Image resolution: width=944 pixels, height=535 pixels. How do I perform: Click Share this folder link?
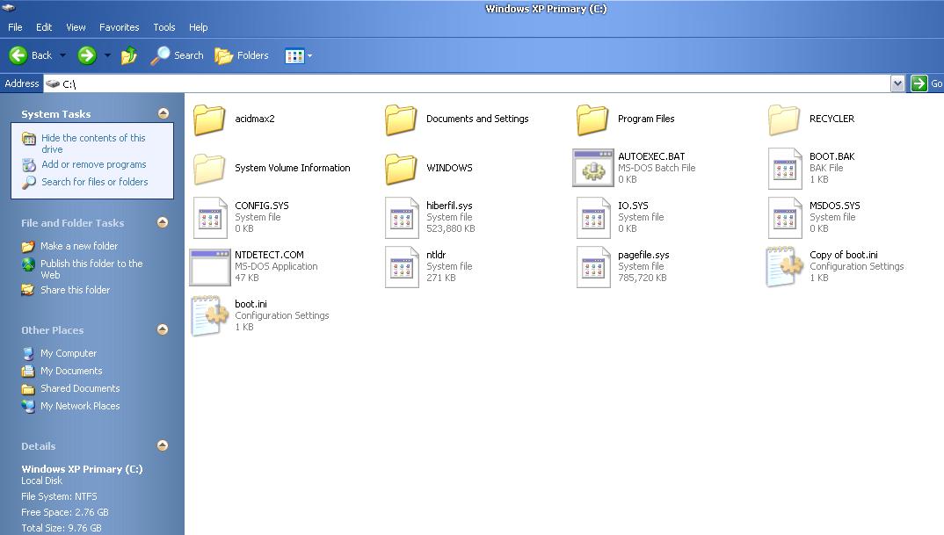(76, 290)
